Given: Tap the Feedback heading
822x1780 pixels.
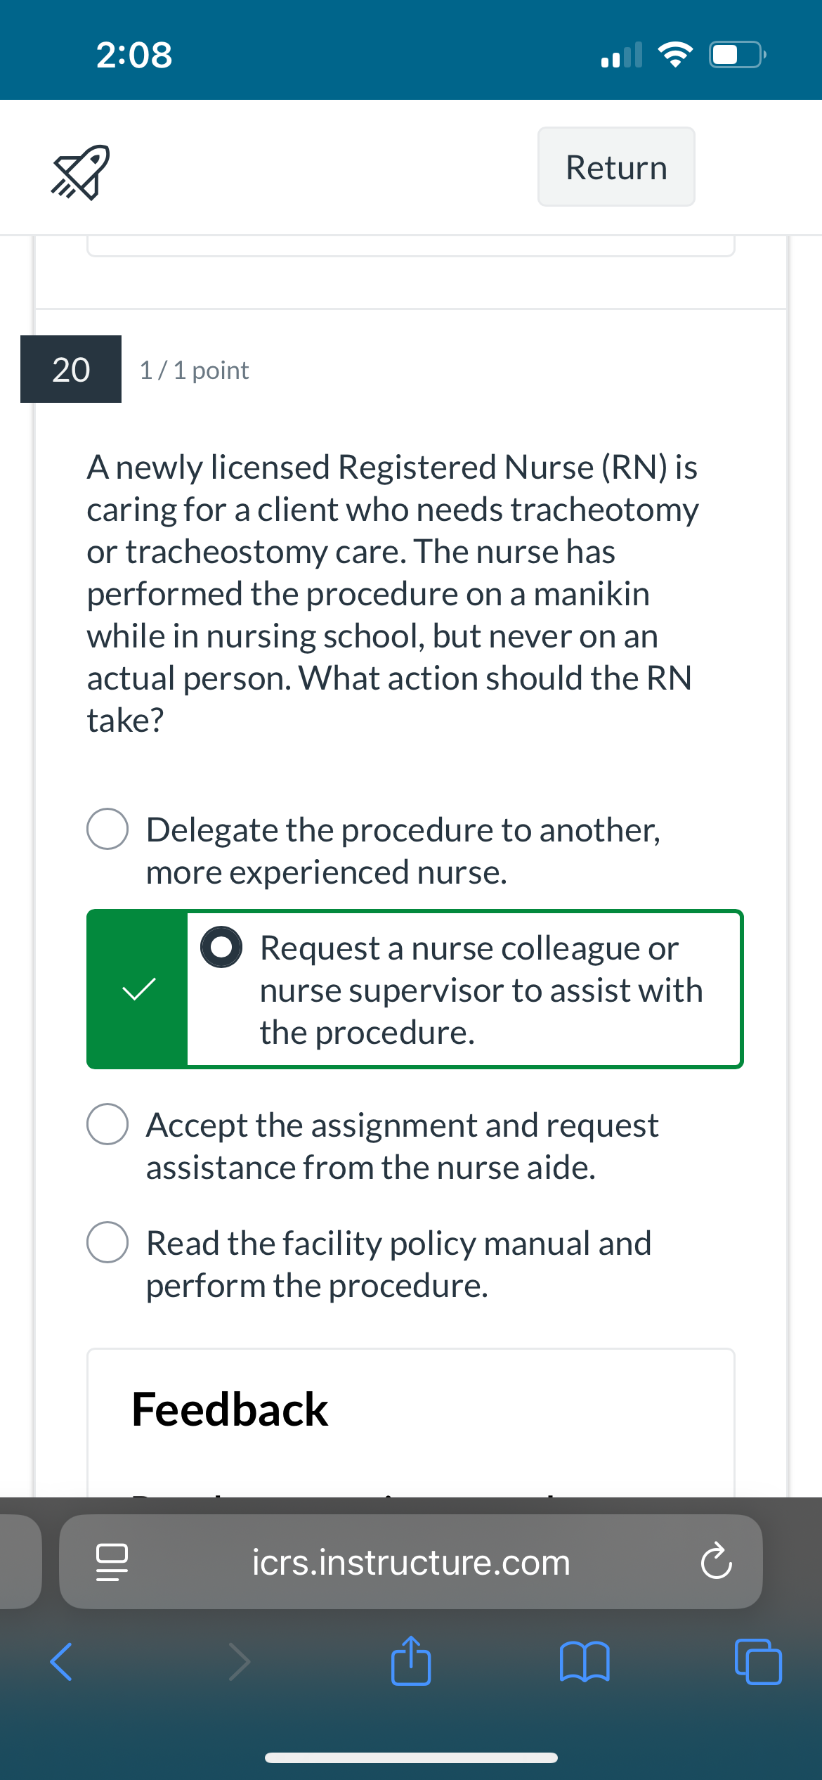Looking at the screenshot, I should (x=230, y=1410).
